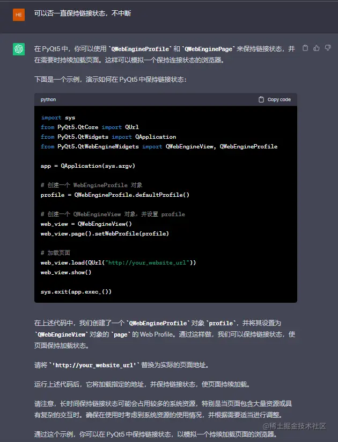338x442 pixels.
Task: Click the orange HE user avatar
Action: tap(19, 15)
